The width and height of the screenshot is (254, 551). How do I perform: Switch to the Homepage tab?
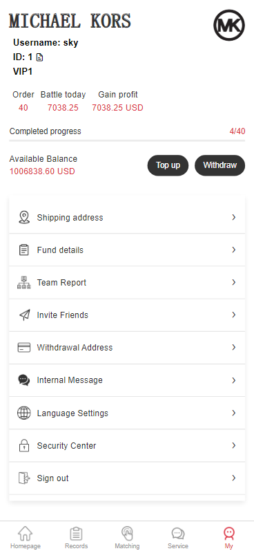click(26, 538)
